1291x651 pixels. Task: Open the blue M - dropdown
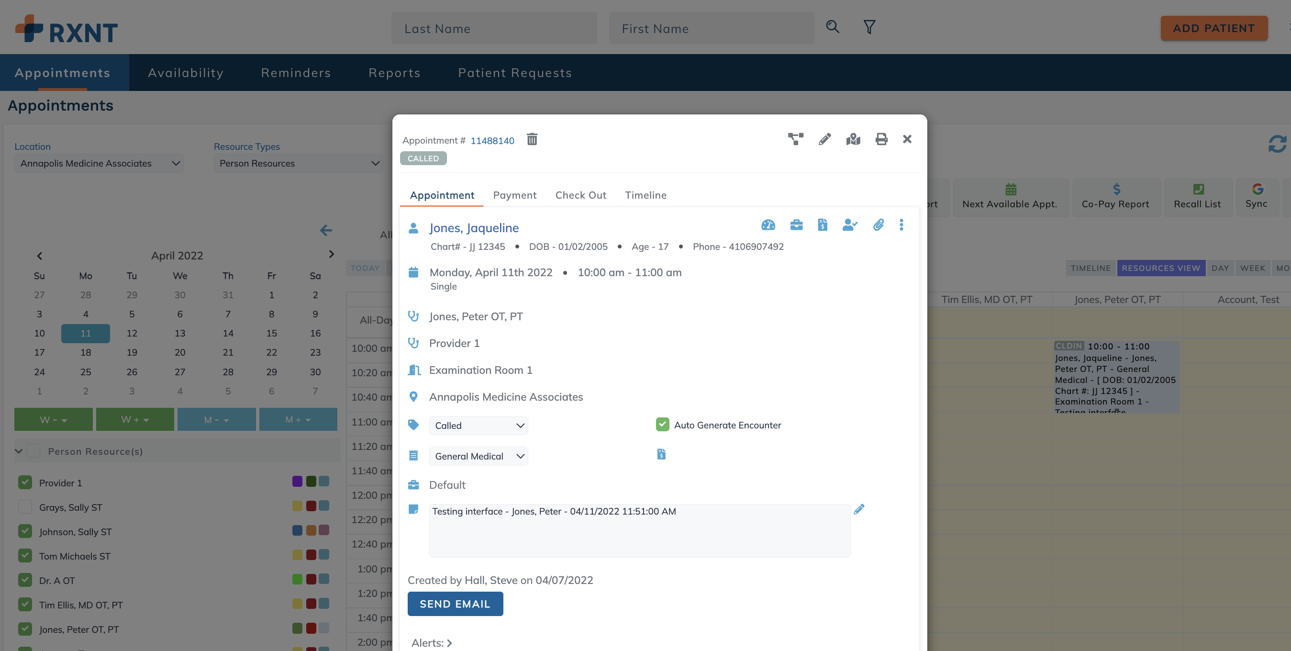pos(216,419)
